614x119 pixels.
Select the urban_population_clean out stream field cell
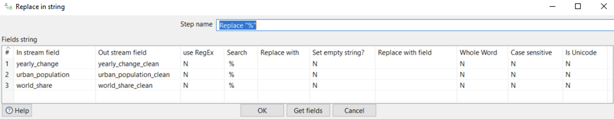click(x=138, y=74)
